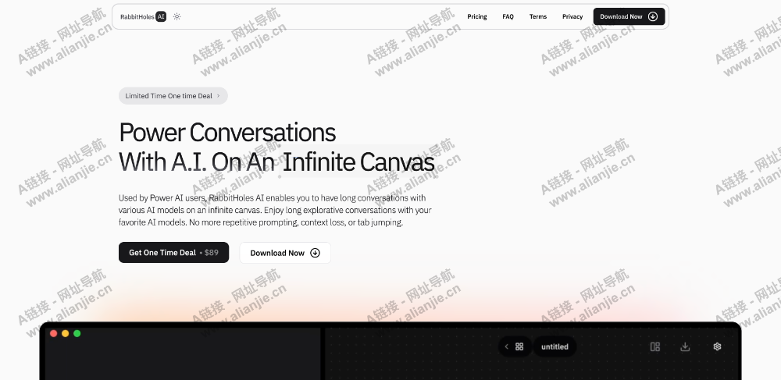Click the RabbitHoles AI logo
Screen dimensions: 781x380
coord(143,16)
